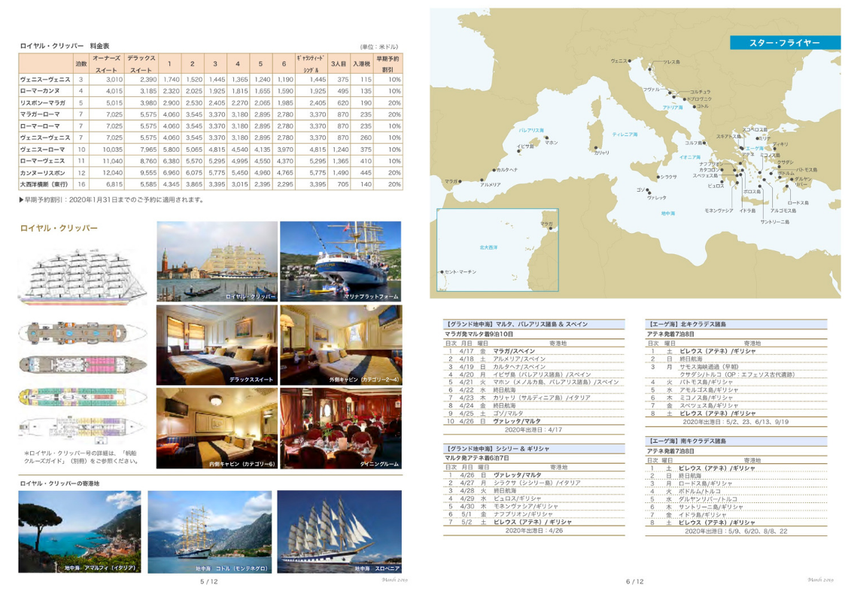Select the ロイヤル・クリッパー 料金表 title

(65, 46)
